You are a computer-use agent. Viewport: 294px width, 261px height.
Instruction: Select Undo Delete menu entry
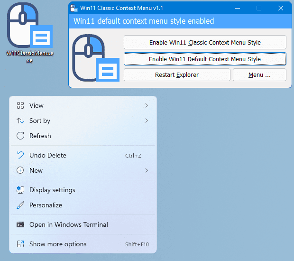point(83,155)
